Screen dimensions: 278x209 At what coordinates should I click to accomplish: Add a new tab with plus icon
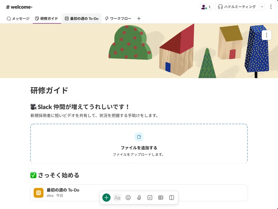[139, 18]
